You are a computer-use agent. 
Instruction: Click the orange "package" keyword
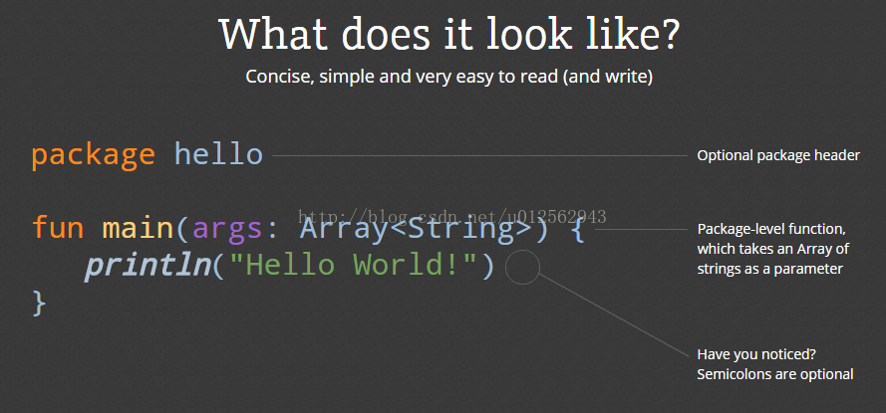[94, 155]
